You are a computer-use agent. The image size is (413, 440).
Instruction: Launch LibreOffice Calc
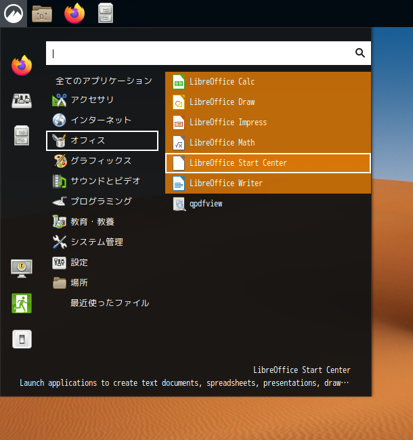coord(268,82)
